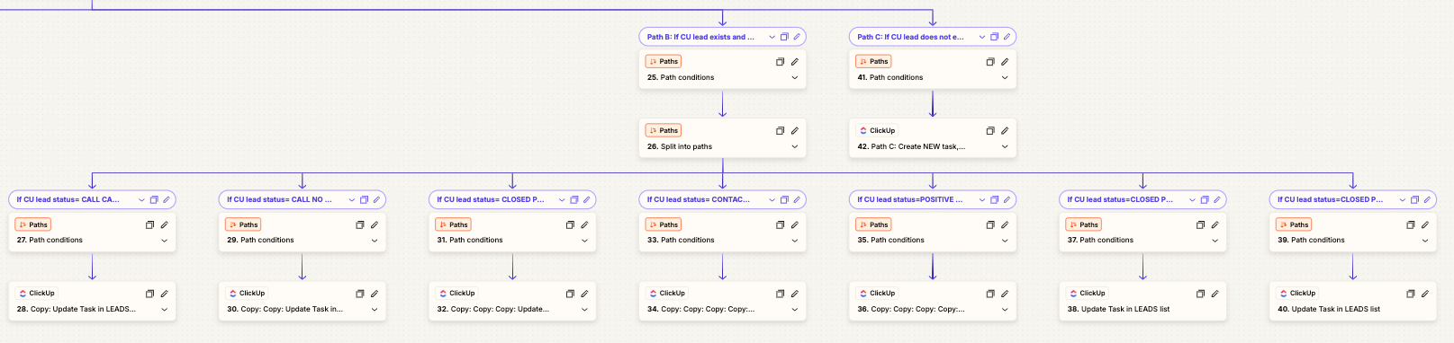Duplicate the Path C branch header
The height and width of the screenshot is (343, 1454).
[x=995, y=37]
